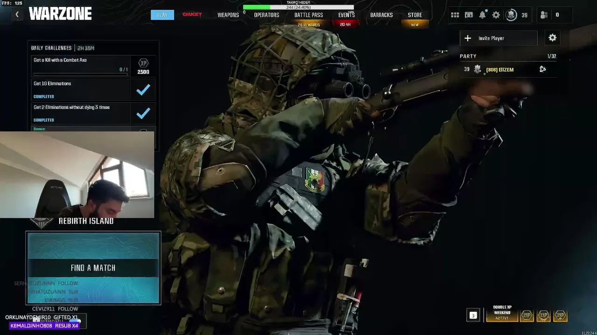Open the notifications bell
Image resolution: width=597 pixels, height=335 pixels.
[x=482, y=15]
